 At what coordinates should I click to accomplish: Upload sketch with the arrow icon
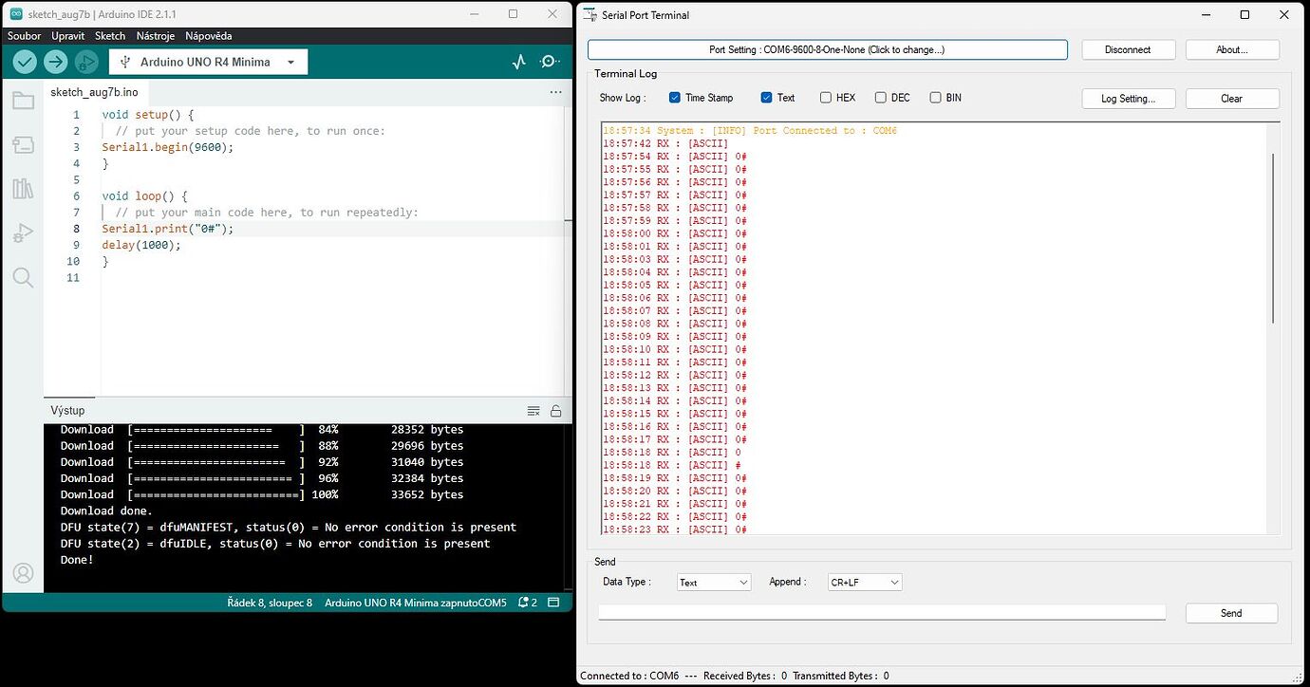click(56, 62)
